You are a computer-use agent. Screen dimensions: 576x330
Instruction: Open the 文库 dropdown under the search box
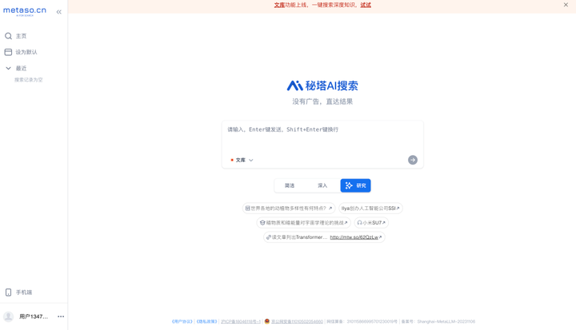[x=242, y=160]
